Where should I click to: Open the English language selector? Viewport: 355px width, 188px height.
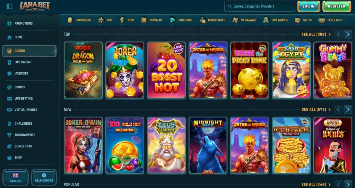point(15,178)
